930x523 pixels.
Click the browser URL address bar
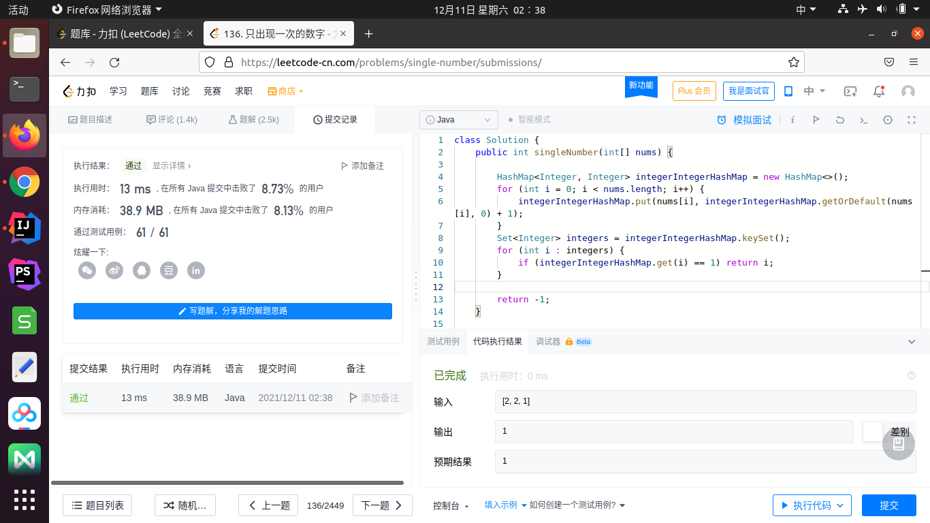point(502,62)
